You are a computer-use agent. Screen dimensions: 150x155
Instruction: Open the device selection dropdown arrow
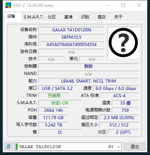[x=119, y=147]
